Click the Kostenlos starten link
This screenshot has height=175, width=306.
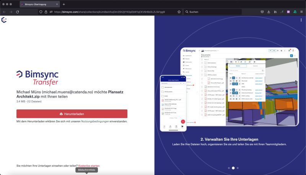point(89,166)
